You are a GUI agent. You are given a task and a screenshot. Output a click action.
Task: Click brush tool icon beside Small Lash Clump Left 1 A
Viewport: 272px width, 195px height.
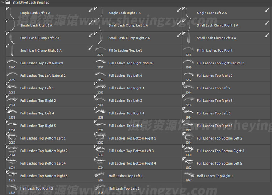179,23
